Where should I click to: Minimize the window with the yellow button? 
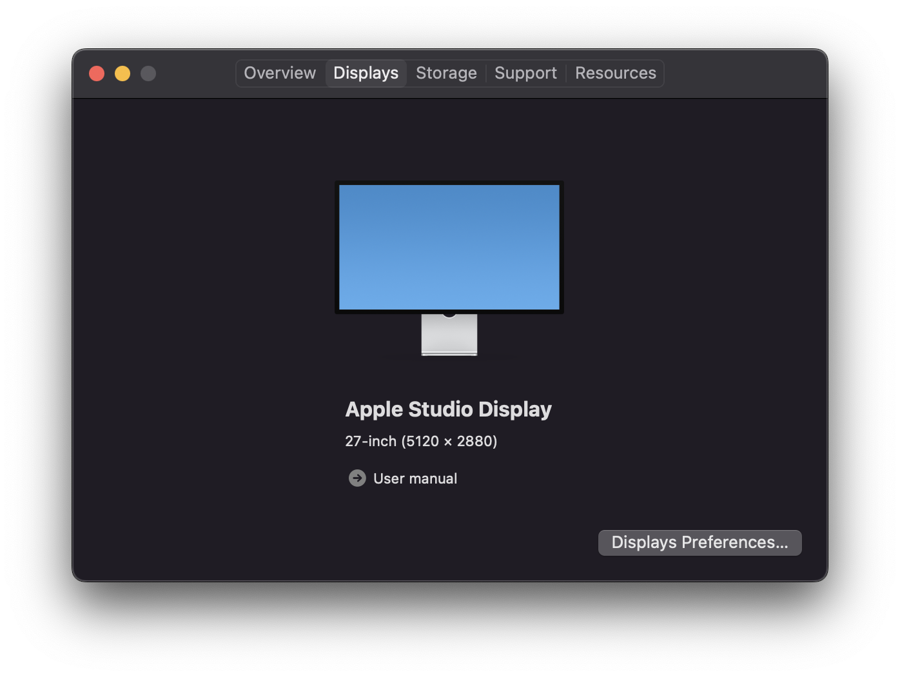click(122, 74)
